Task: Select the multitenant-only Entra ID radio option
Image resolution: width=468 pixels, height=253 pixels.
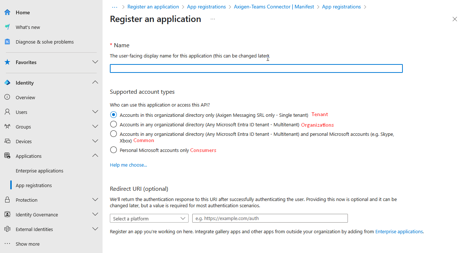Action: (x=114, y=124)
